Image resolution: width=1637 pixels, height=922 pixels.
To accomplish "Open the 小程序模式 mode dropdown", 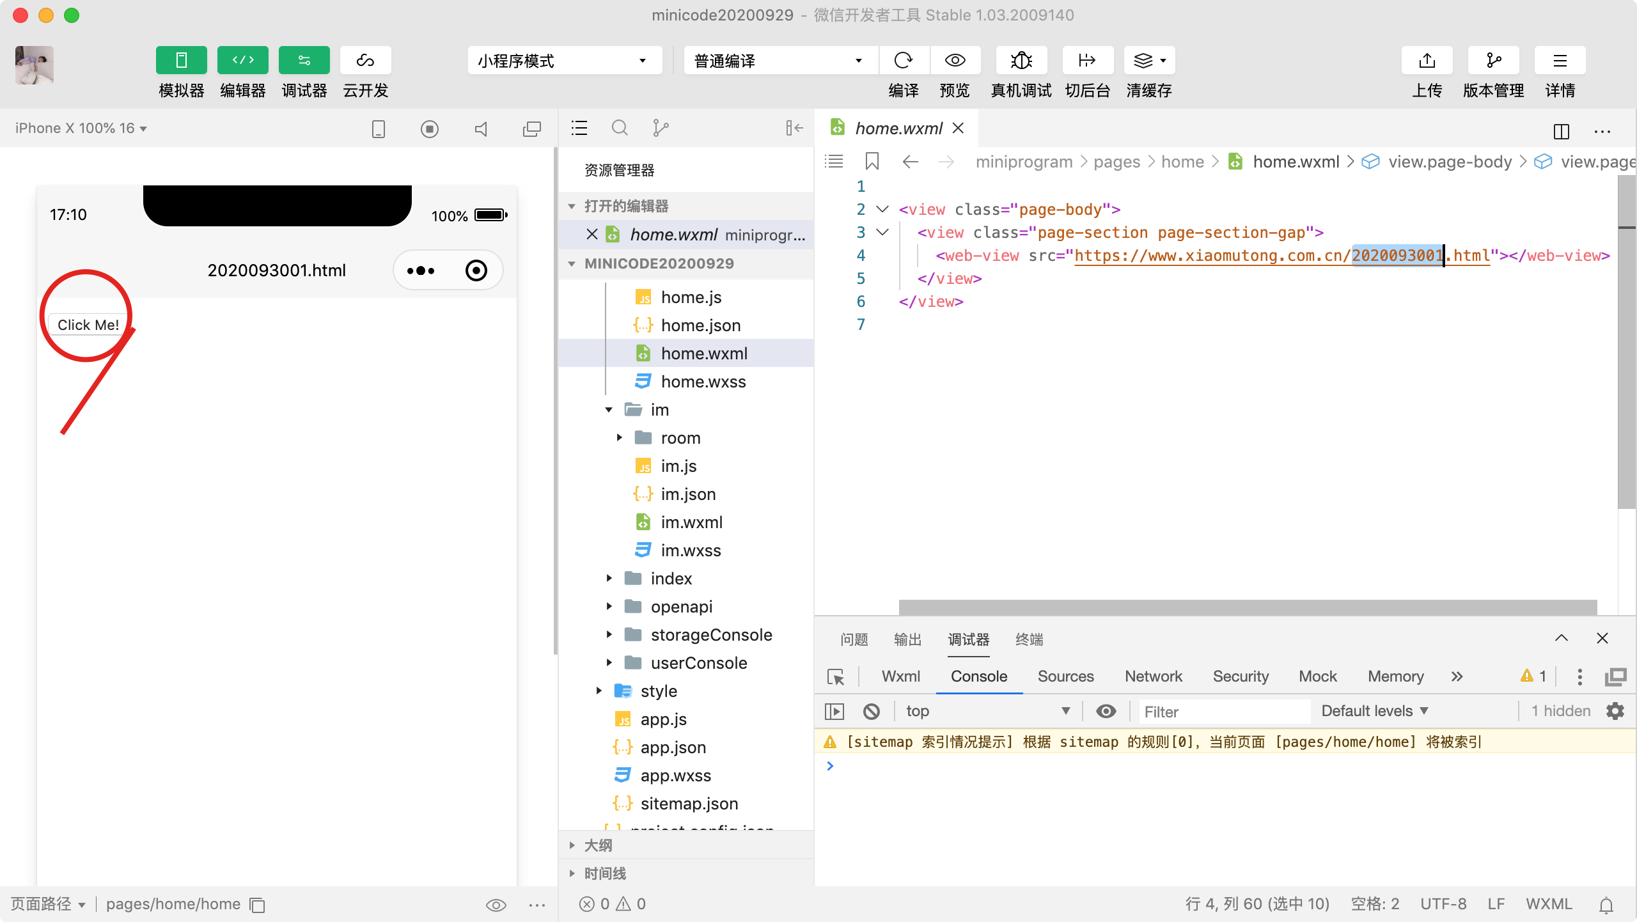I will tap(564, 61).
